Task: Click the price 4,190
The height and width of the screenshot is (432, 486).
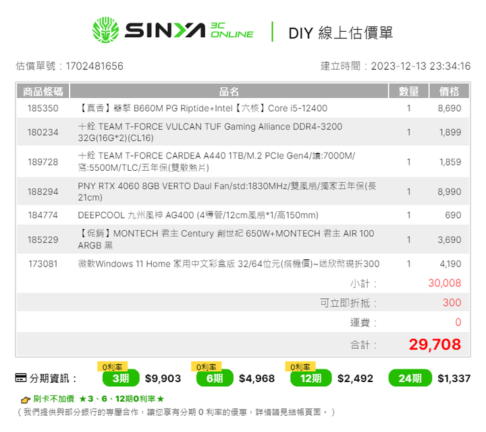Action: [x=450, y=264]
